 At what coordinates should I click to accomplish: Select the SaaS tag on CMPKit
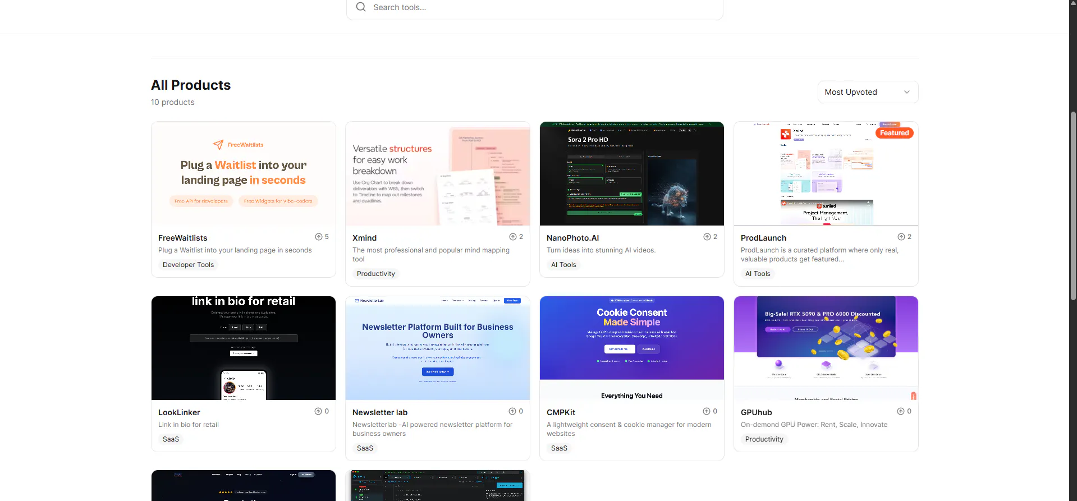pyautogui.click(x=559, y=448)
